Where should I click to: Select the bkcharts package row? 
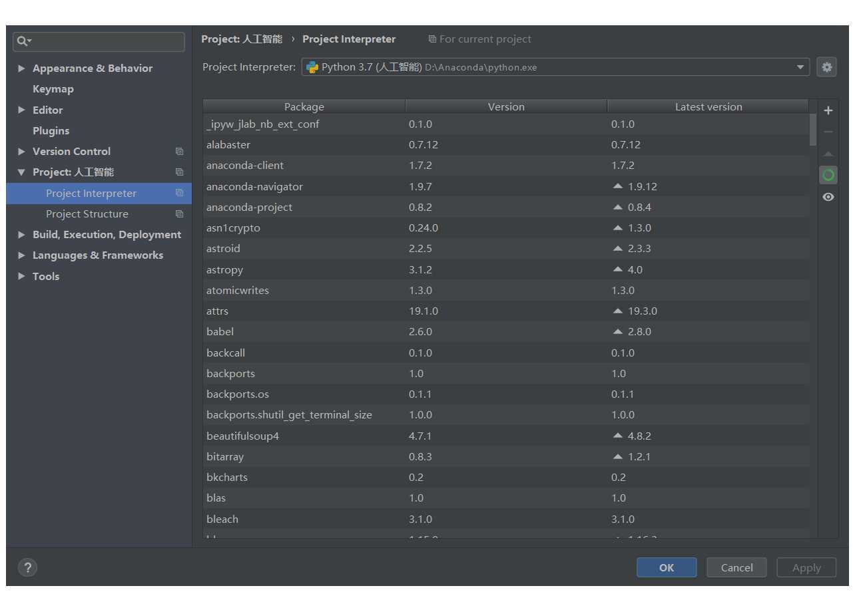pos(506,477)
